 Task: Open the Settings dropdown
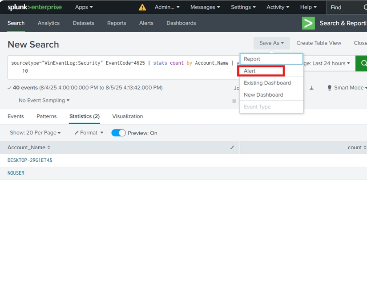point(243,7)
